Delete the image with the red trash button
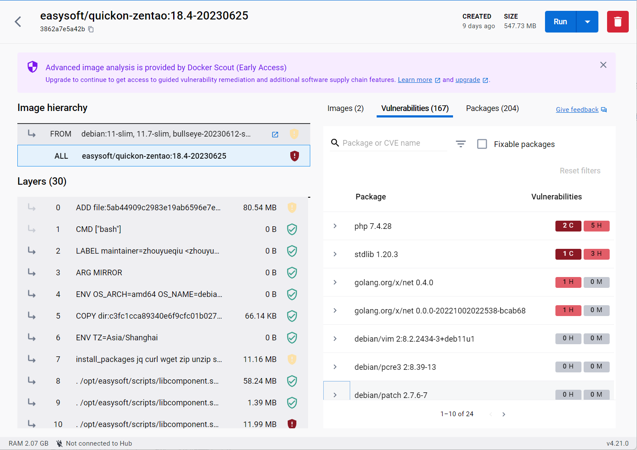Screen dimensions: 637x450 coord(617,22)
